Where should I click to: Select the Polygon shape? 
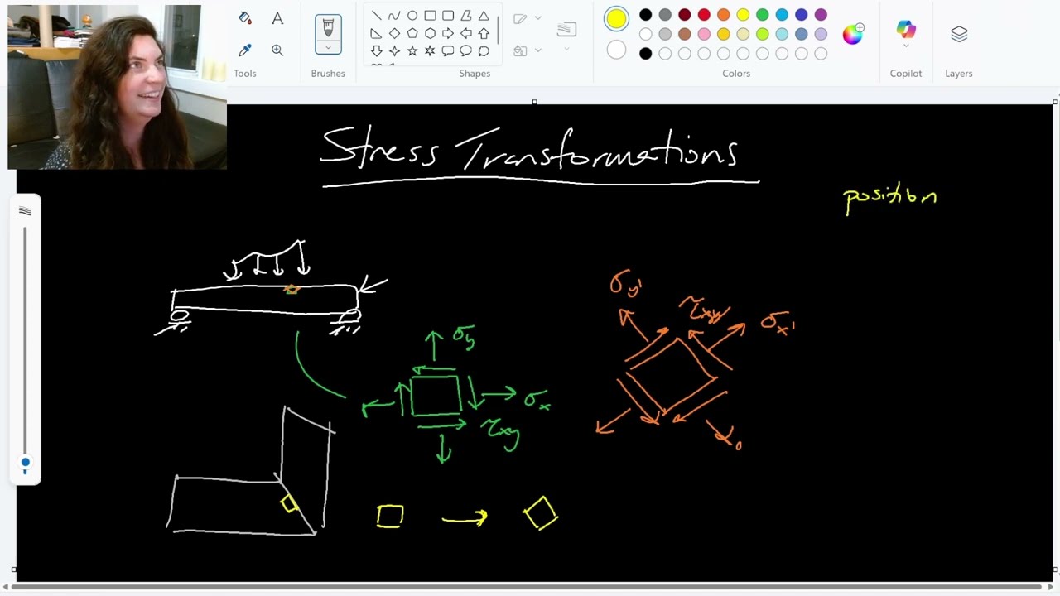[x=466, y=16]
